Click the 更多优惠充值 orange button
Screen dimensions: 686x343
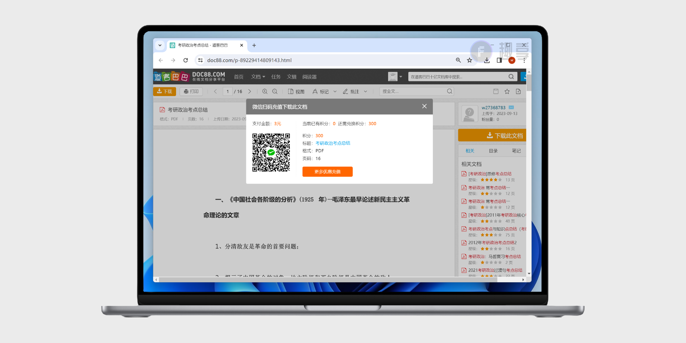pyautogui.click(x=327, y=171)
